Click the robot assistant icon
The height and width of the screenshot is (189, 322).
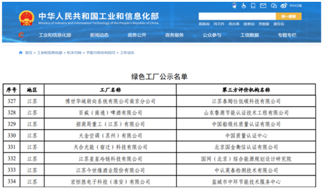tap(235, 6)
